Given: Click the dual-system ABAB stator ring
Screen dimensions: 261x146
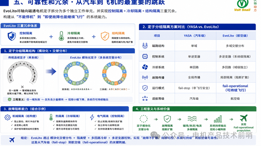Looking at the screenshot, I should [x=76, y=73].
